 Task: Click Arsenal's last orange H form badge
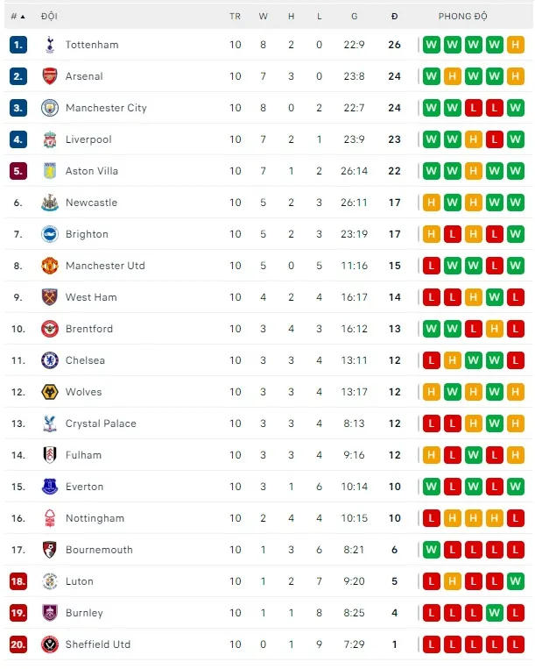[x=515, y=76]
